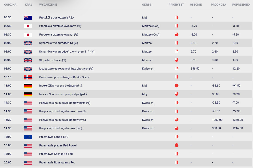Click the Kwiecień period for Liczba zarejestrowanych bezrobotnych
253x168 pixels.
148,69
